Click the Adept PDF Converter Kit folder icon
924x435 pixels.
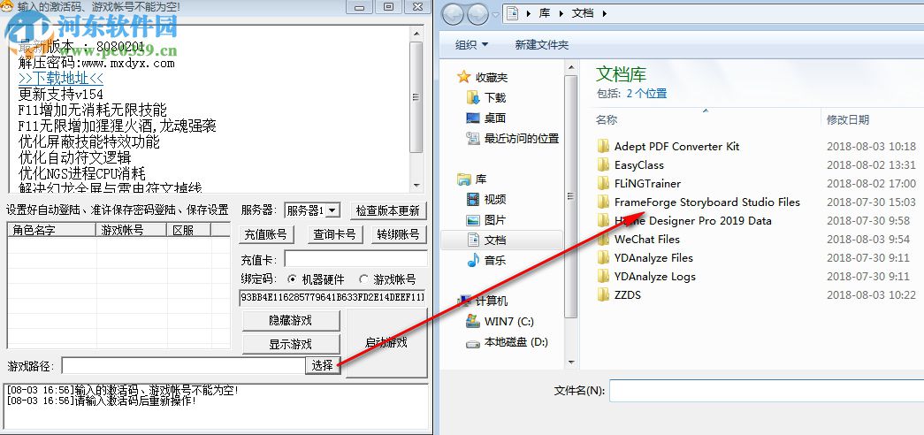[x=603, y=146]
